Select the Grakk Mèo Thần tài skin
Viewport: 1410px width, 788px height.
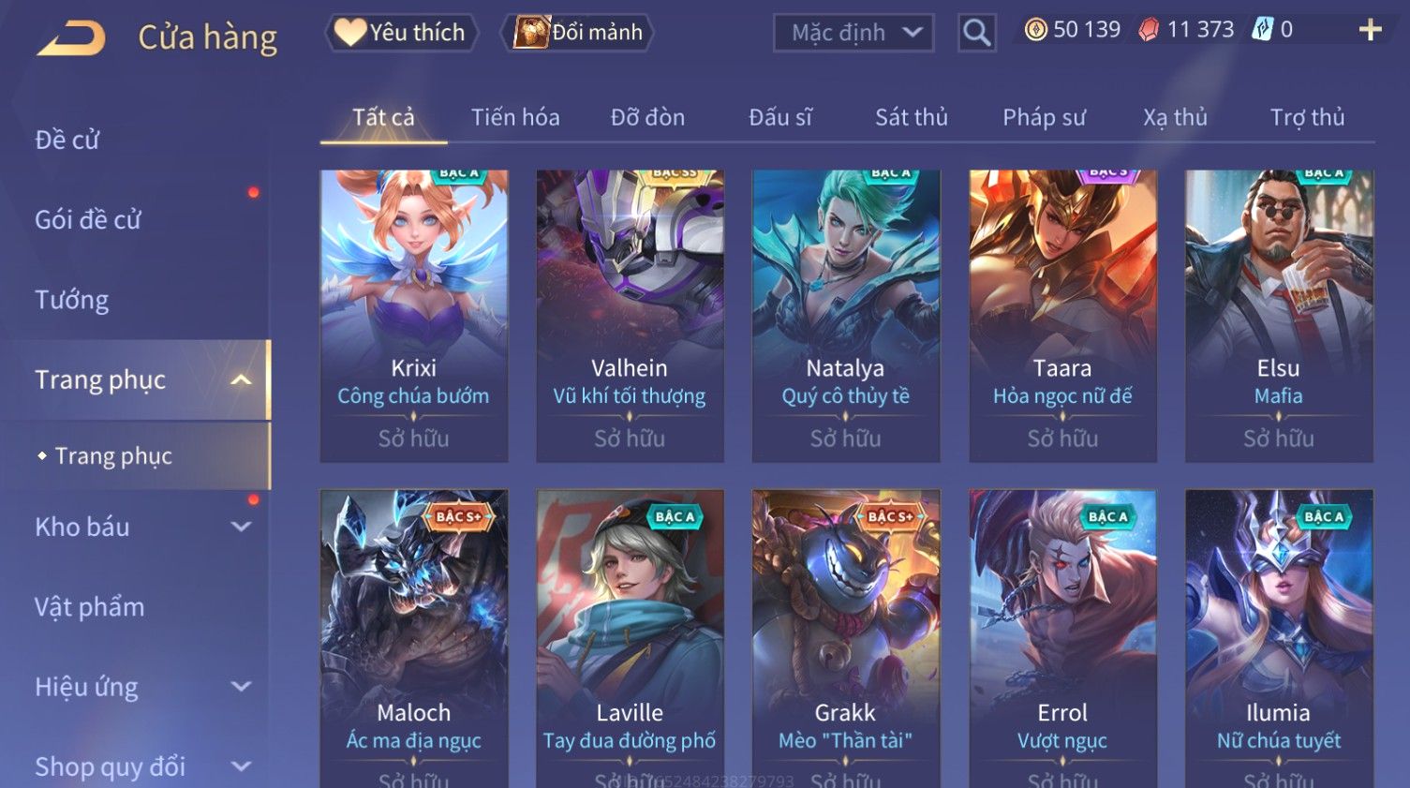coord(846,637)
